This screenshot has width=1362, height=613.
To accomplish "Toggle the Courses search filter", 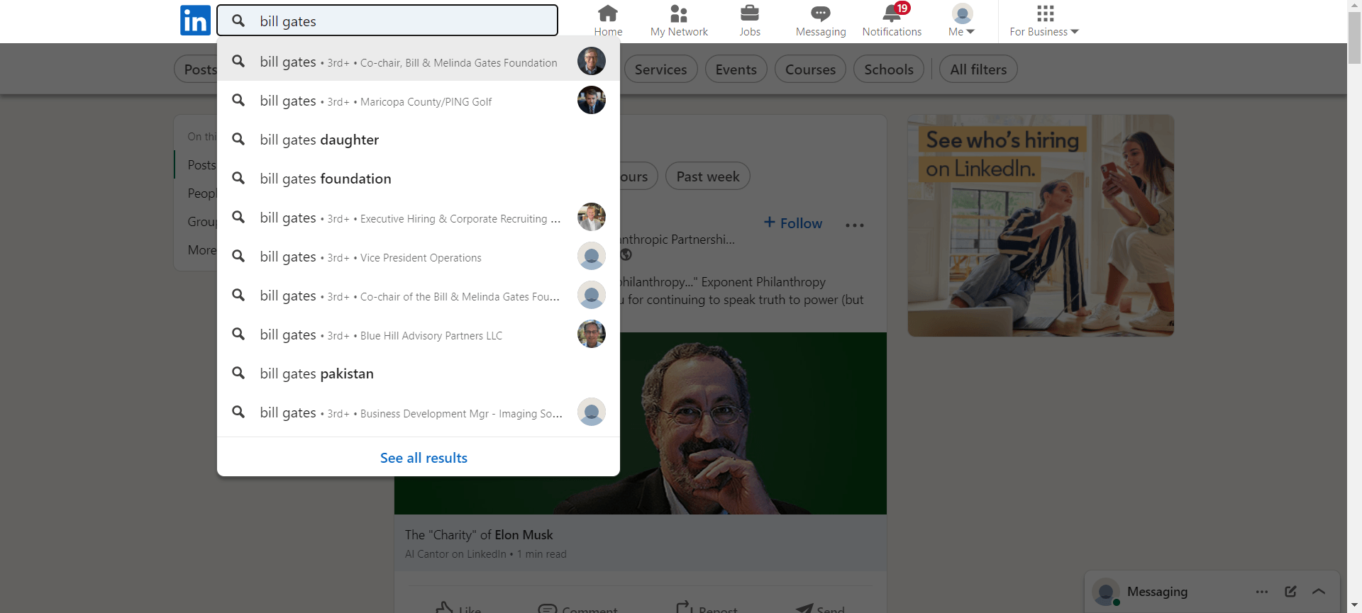I will point(810,69).
